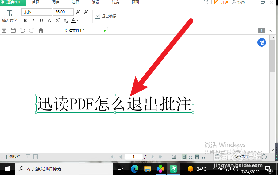Click the zoom in plus icon
Image resolution: width=278 pixels, height=175 pixels.
click(x=264, y=157)
